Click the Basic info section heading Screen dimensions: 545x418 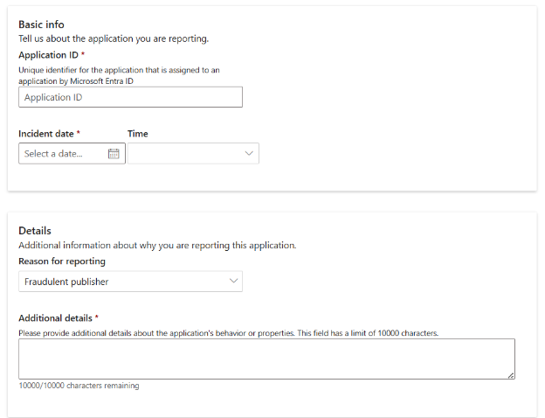[41, 24]
